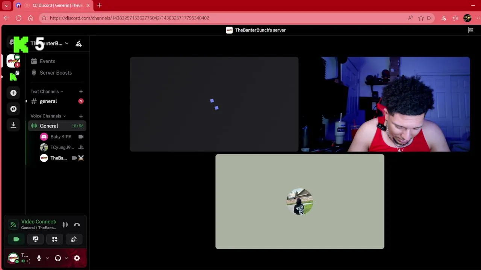
Task: Open the noise suppression waveform icon
Action: [65, 225]
